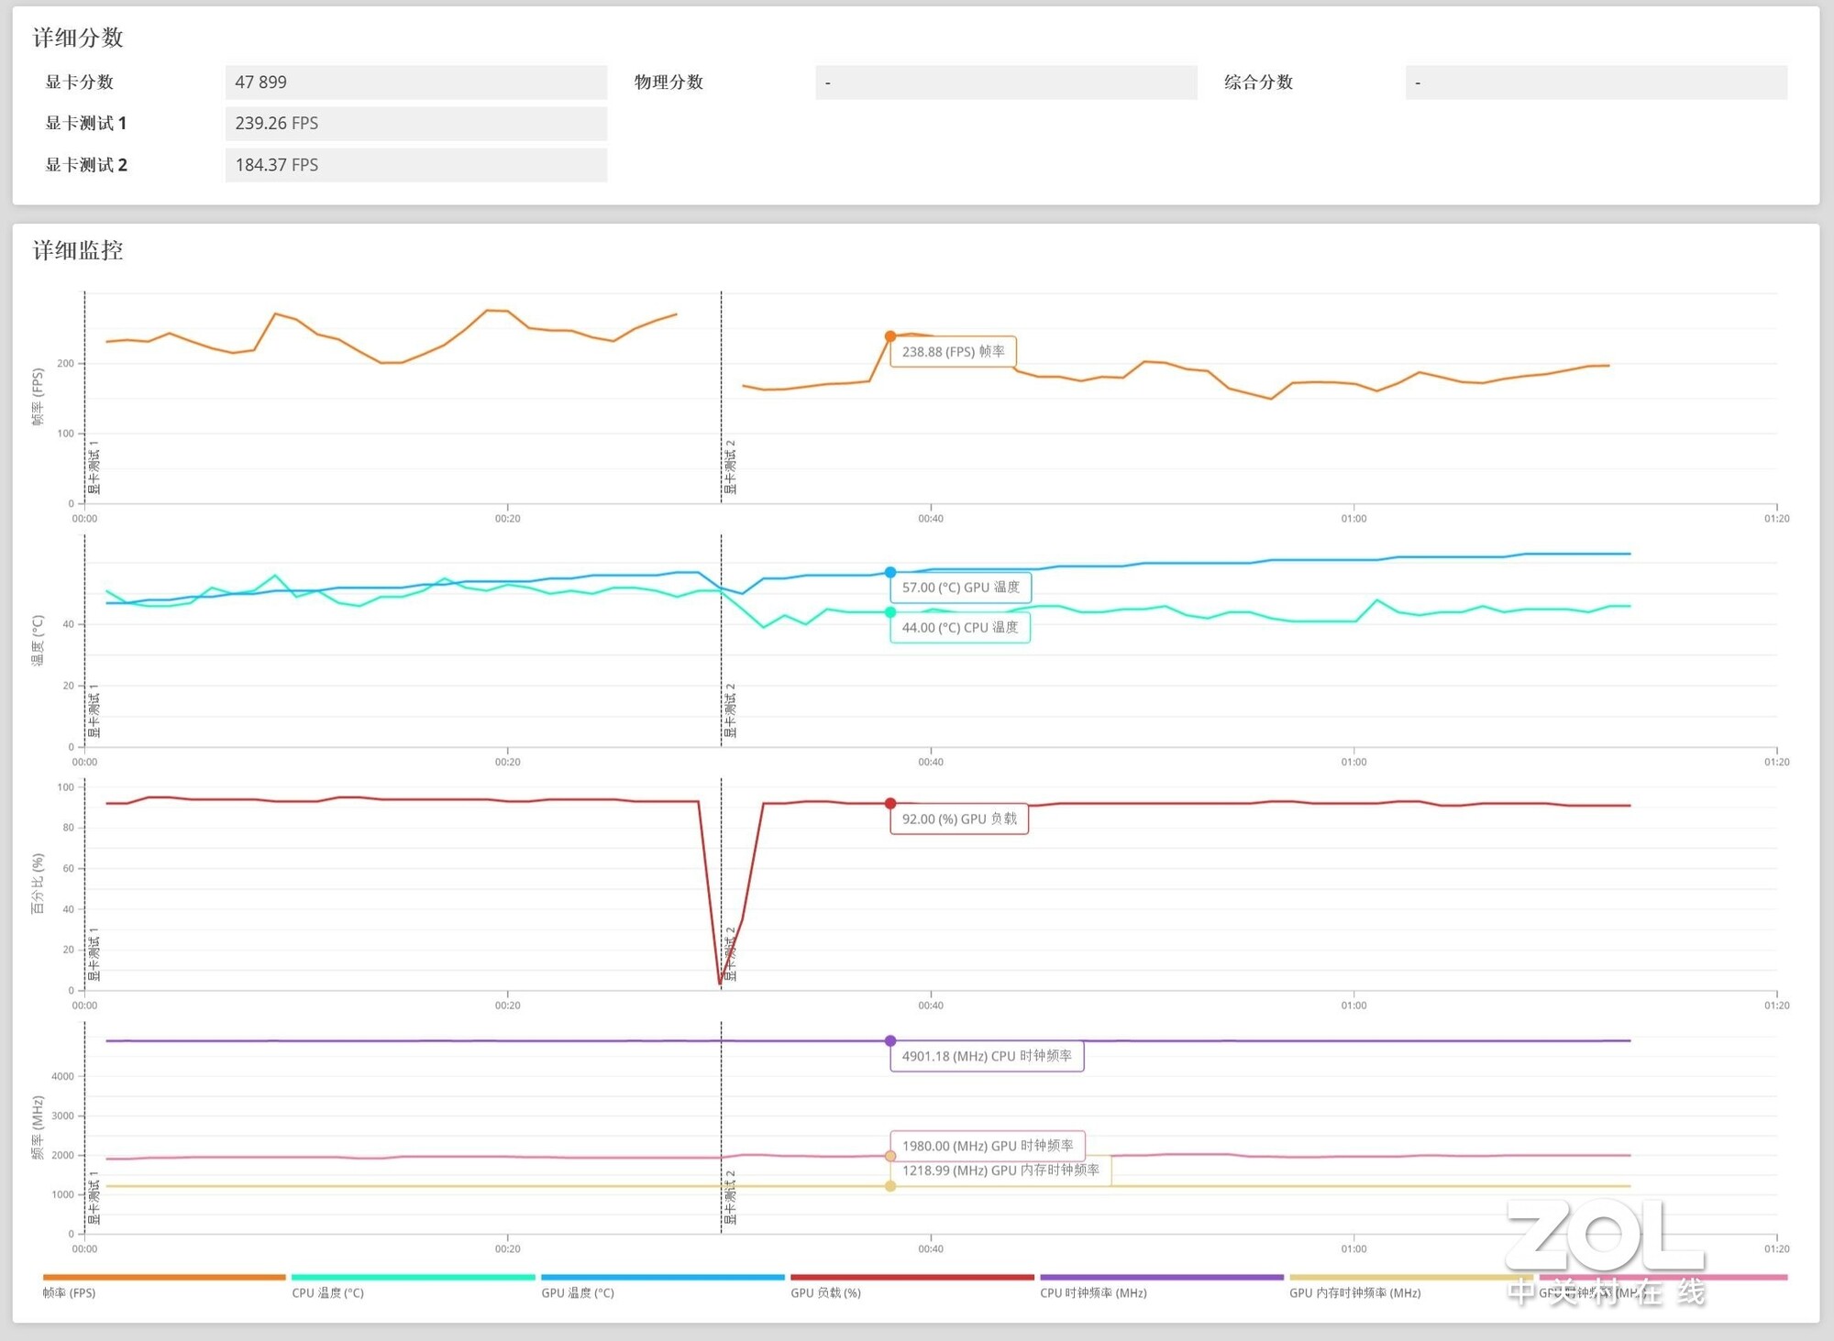Click the yellow GPU memory clock data point marker
The image size is (1834, 1341).
pyautogui.click(x=889, y=1186)
